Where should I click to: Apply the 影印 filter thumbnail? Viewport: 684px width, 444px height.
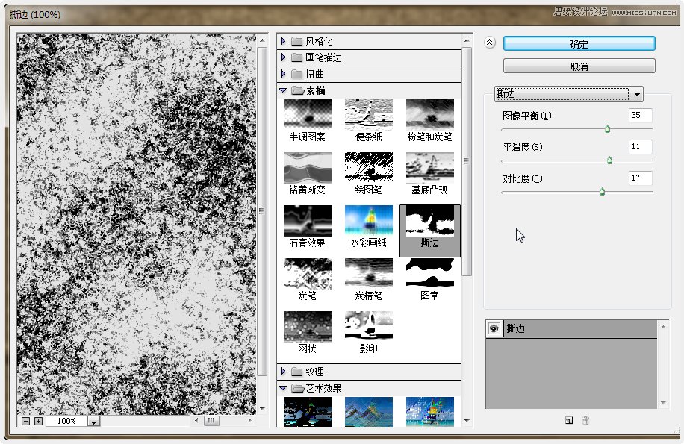coord(369,326)
